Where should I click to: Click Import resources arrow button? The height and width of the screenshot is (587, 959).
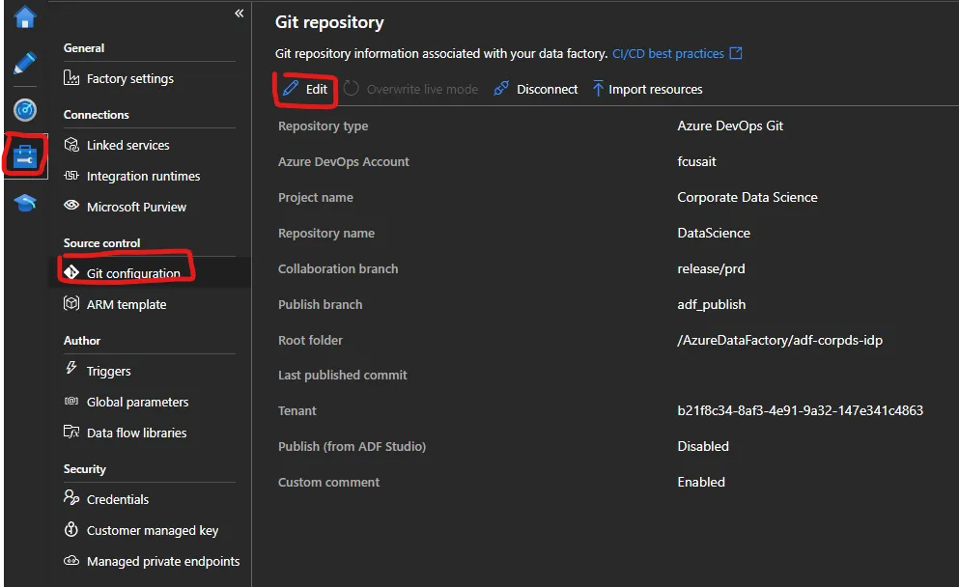click(647, 89)
